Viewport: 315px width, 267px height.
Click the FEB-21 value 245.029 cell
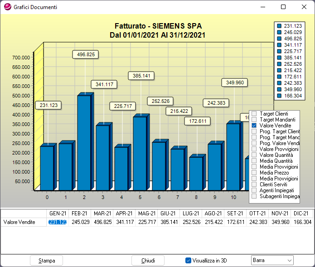80,222
